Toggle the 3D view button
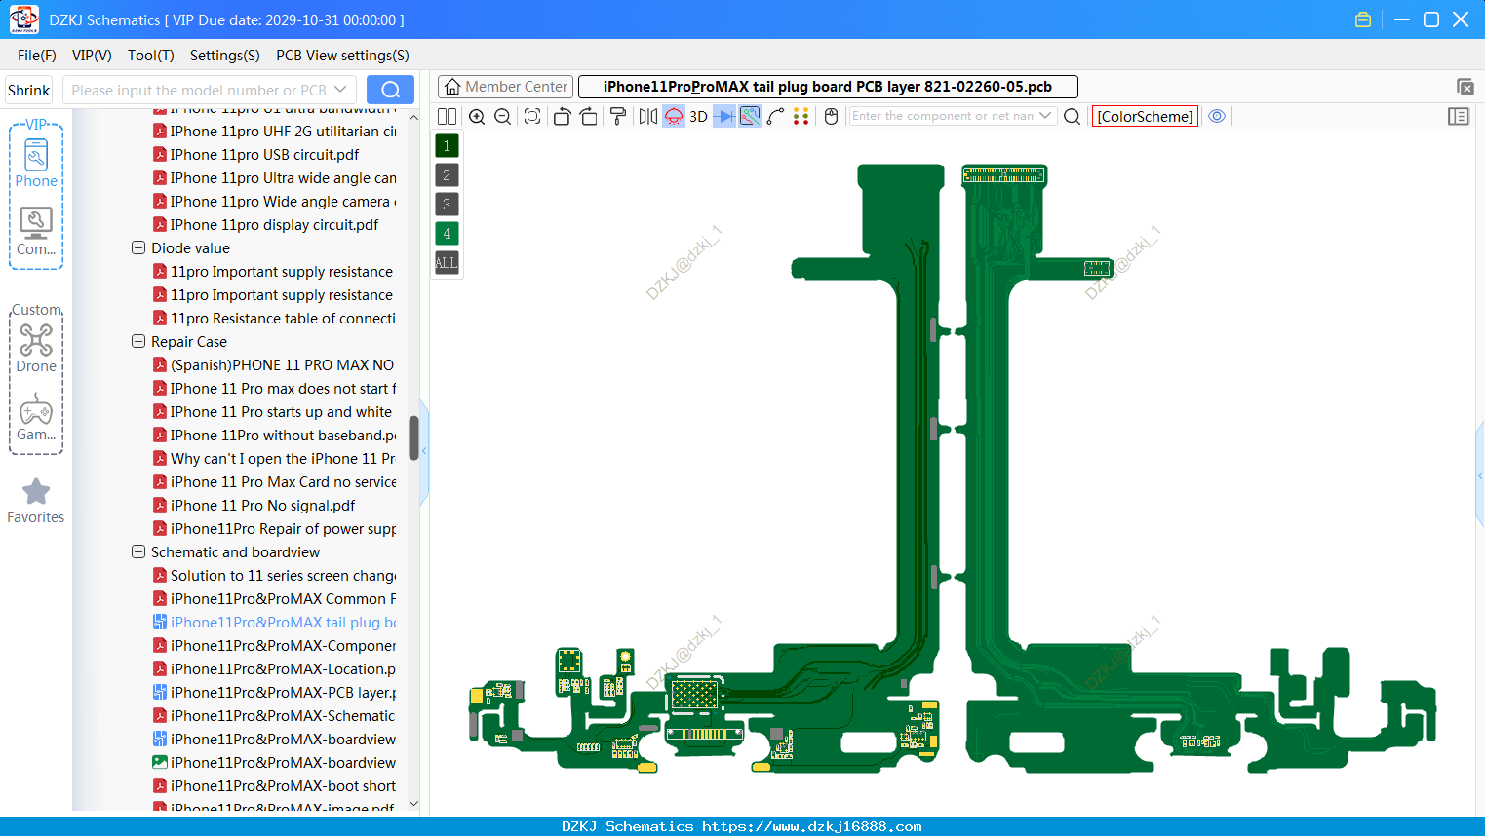The width and height of the screenshot is (1485, 836). 698,116
